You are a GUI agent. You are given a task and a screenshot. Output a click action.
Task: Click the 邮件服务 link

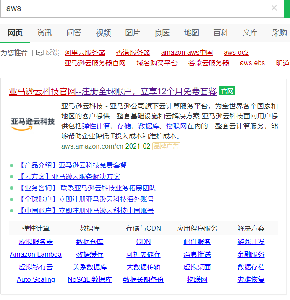point(197,242)
